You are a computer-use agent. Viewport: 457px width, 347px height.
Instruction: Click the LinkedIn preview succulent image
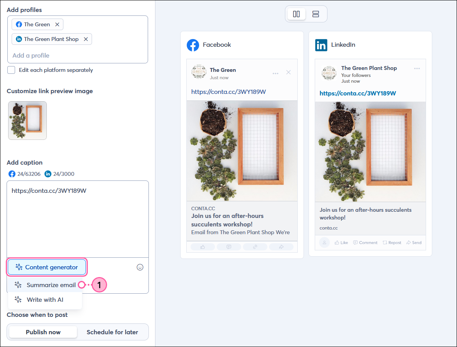pos(370,152)
